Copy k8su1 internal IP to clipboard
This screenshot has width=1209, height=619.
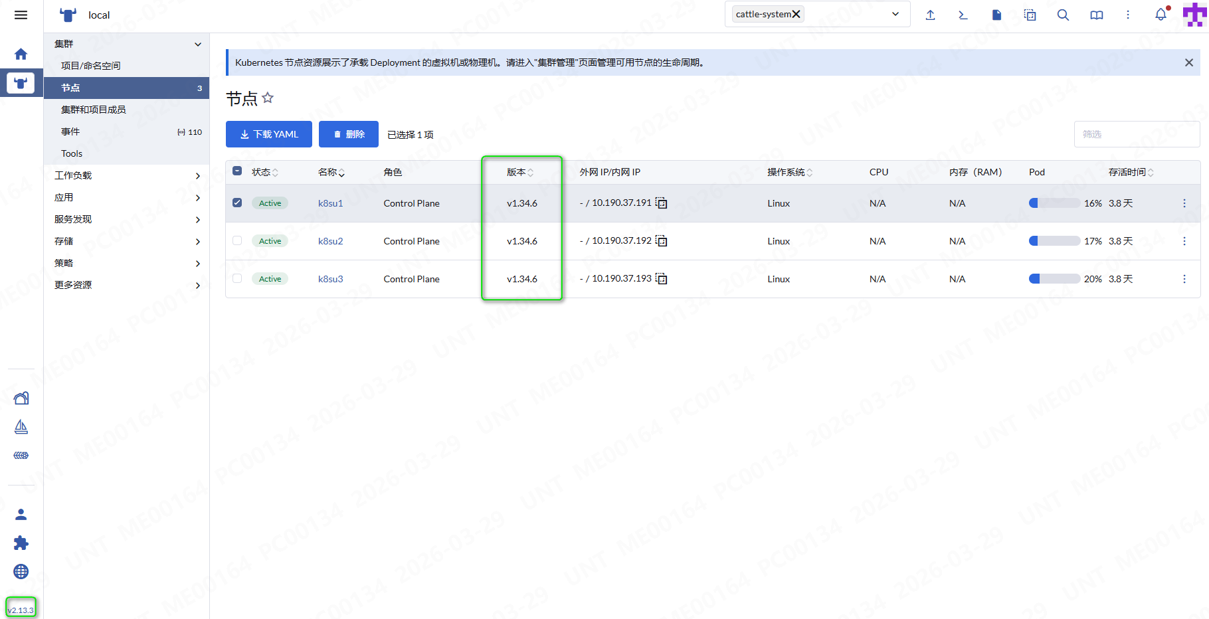[x=662, y=203]
